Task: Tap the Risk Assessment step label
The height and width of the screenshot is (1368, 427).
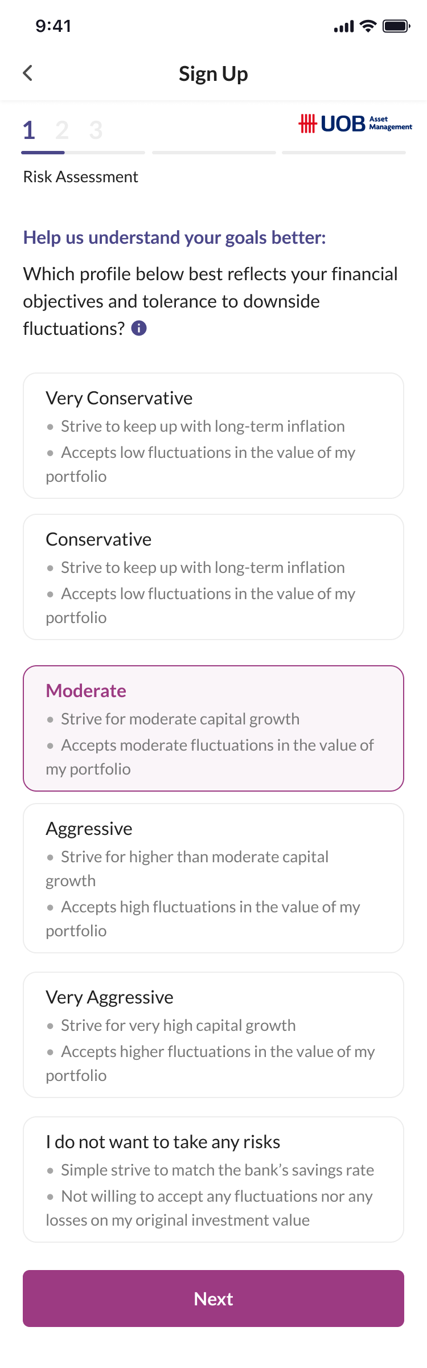Action: (80, 177)
